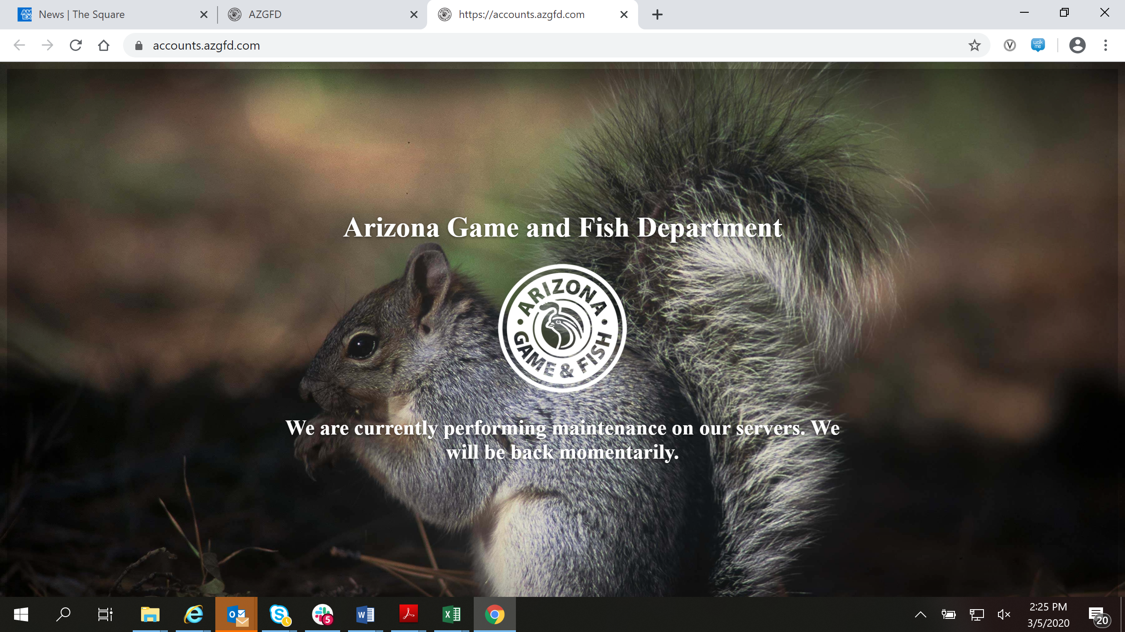The image size is (1125, 632).
Task: Unmute the speaker volume icon
Action: (x=1004, y=614)
